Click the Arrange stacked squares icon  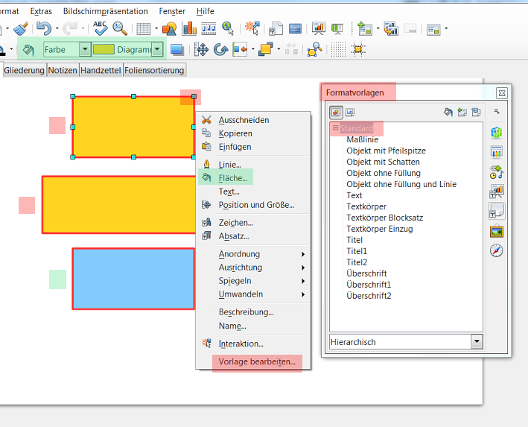[x=266, y=49]
